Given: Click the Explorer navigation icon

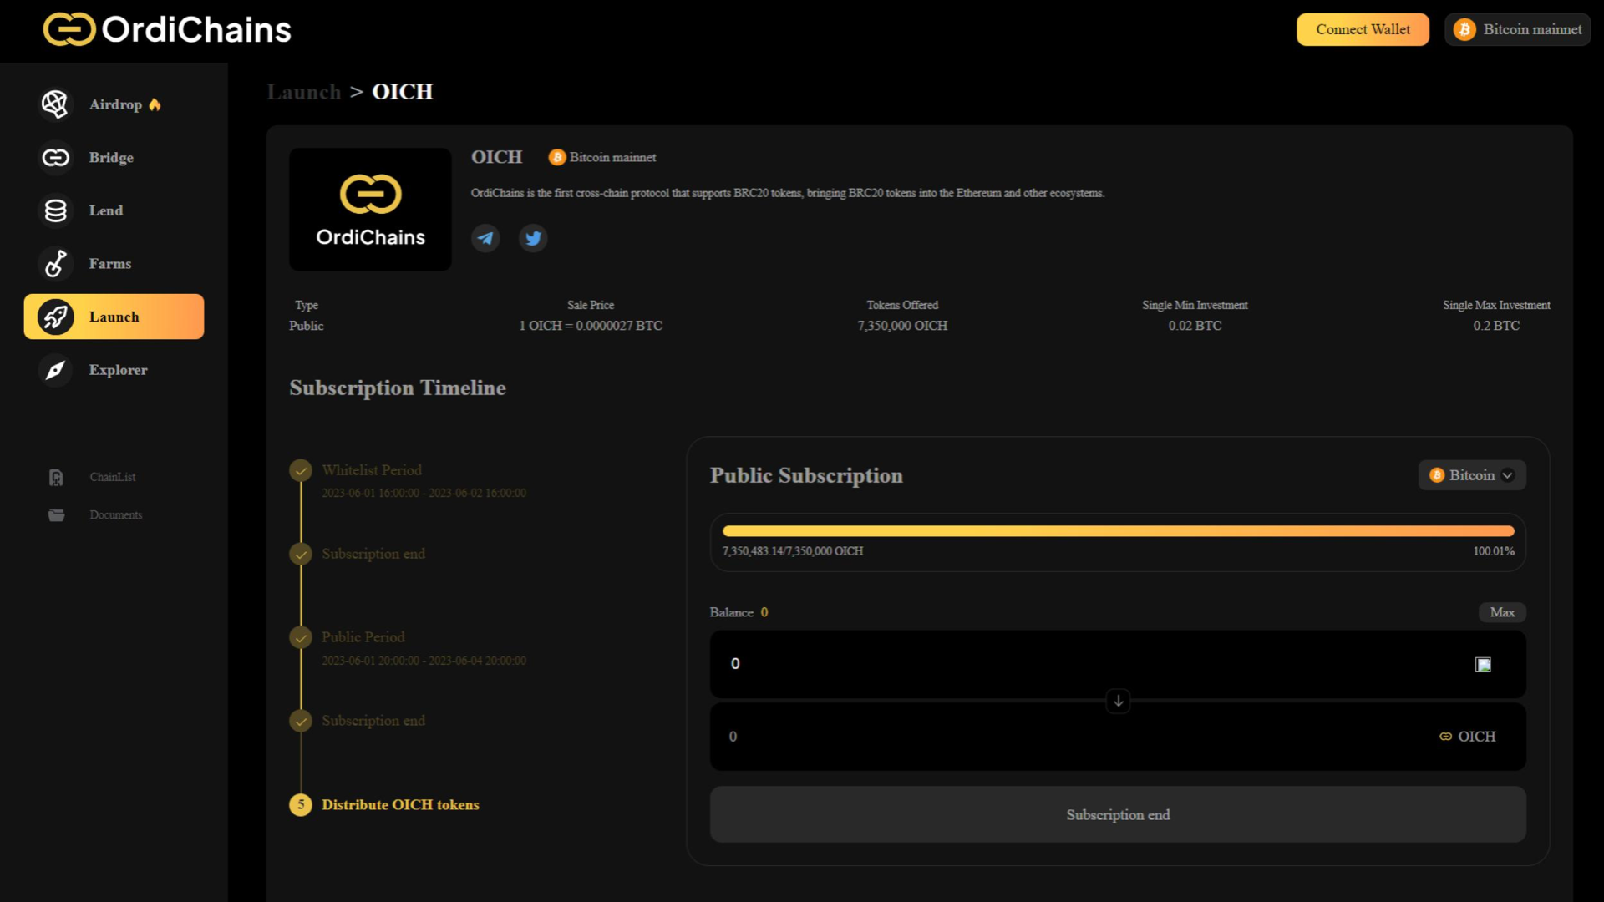Looking at the screenshot, I should (x=55, y=369).
